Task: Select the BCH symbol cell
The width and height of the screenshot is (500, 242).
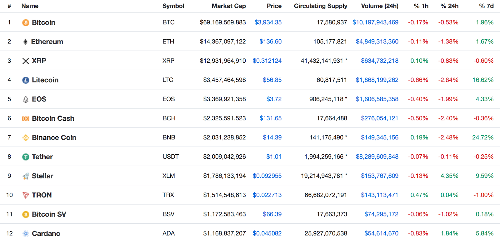Action: pos(169,119)
